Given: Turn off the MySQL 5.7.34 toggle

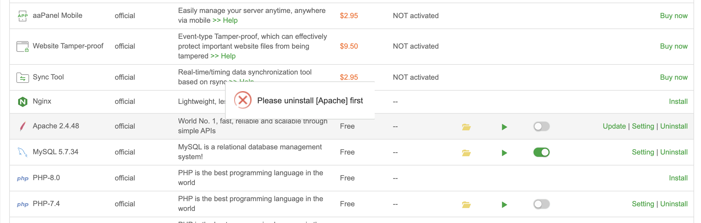Looking at the screenshot, I should click(541, 152).
